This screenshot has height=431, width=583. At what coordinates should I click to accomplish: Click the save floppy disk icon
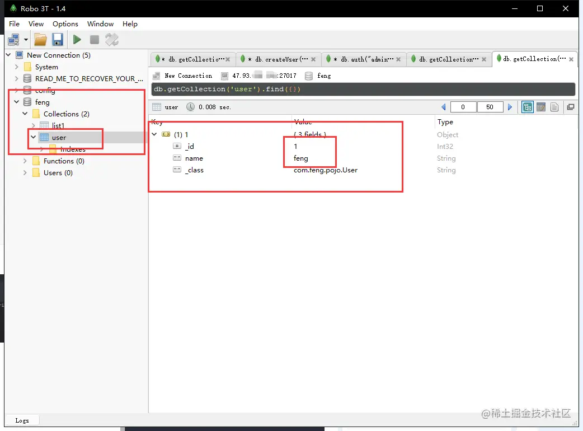pos(58,39)
